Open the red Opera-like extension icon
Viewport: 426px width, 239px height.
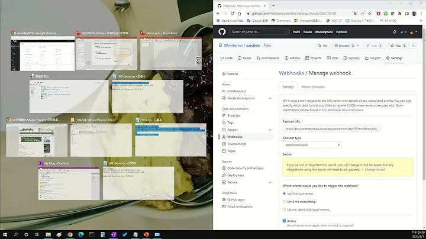tap(379, 13)
